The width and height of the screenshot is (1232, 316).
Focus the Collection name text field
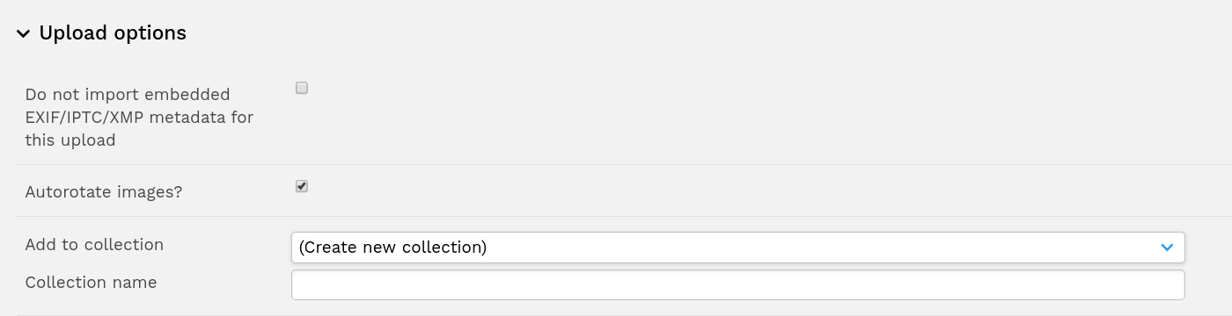737,284
